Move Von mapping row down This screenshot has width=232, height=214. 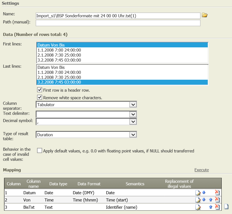(204, 200)
